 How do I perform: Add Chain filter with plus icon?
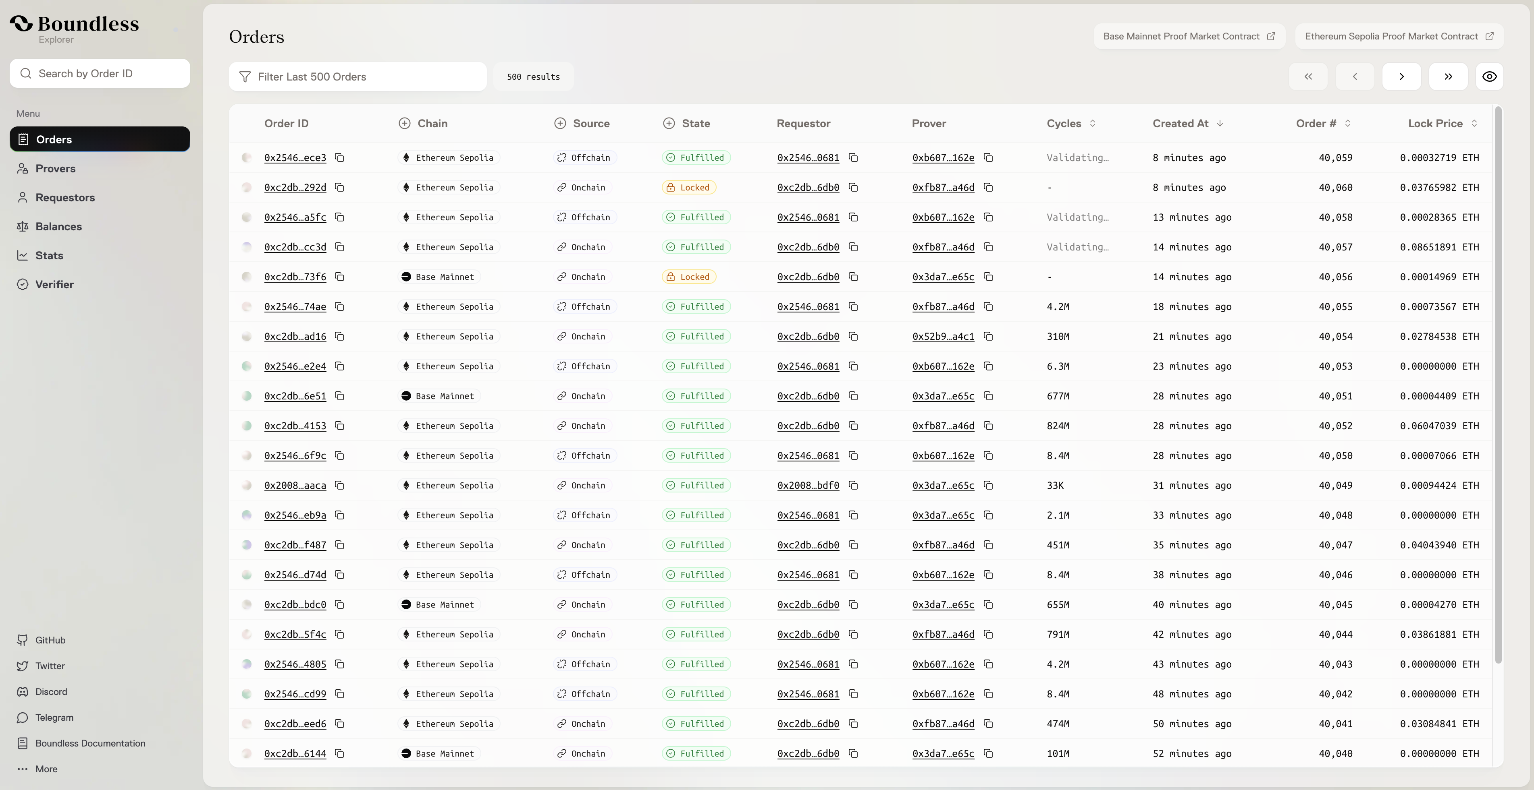pos(404,123)
